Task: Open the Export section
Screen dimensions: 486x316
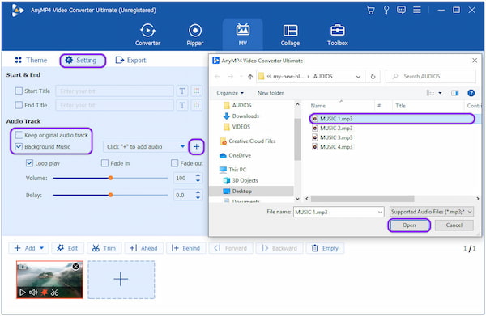Action: [130, 61]
